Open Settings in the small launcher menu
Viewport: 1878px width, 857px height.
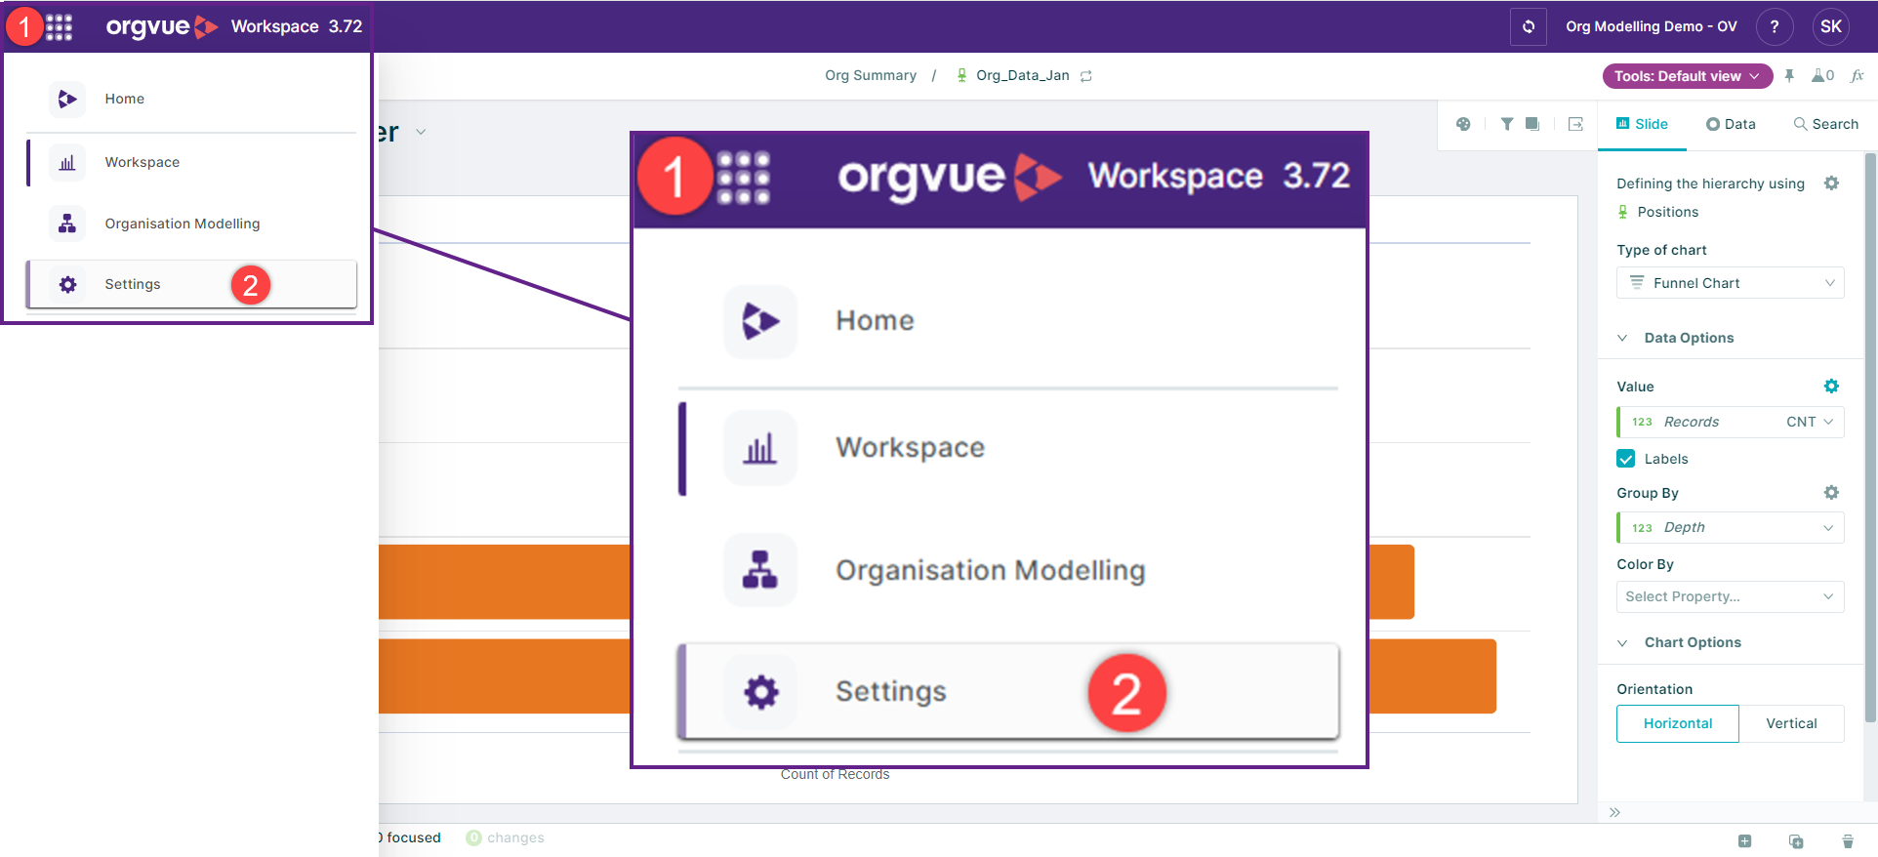click(191, 284)
